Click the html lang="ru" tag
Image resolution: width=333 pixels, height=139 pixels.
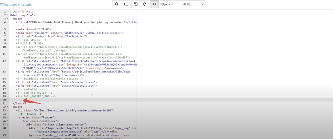click(x=22, y=15)
